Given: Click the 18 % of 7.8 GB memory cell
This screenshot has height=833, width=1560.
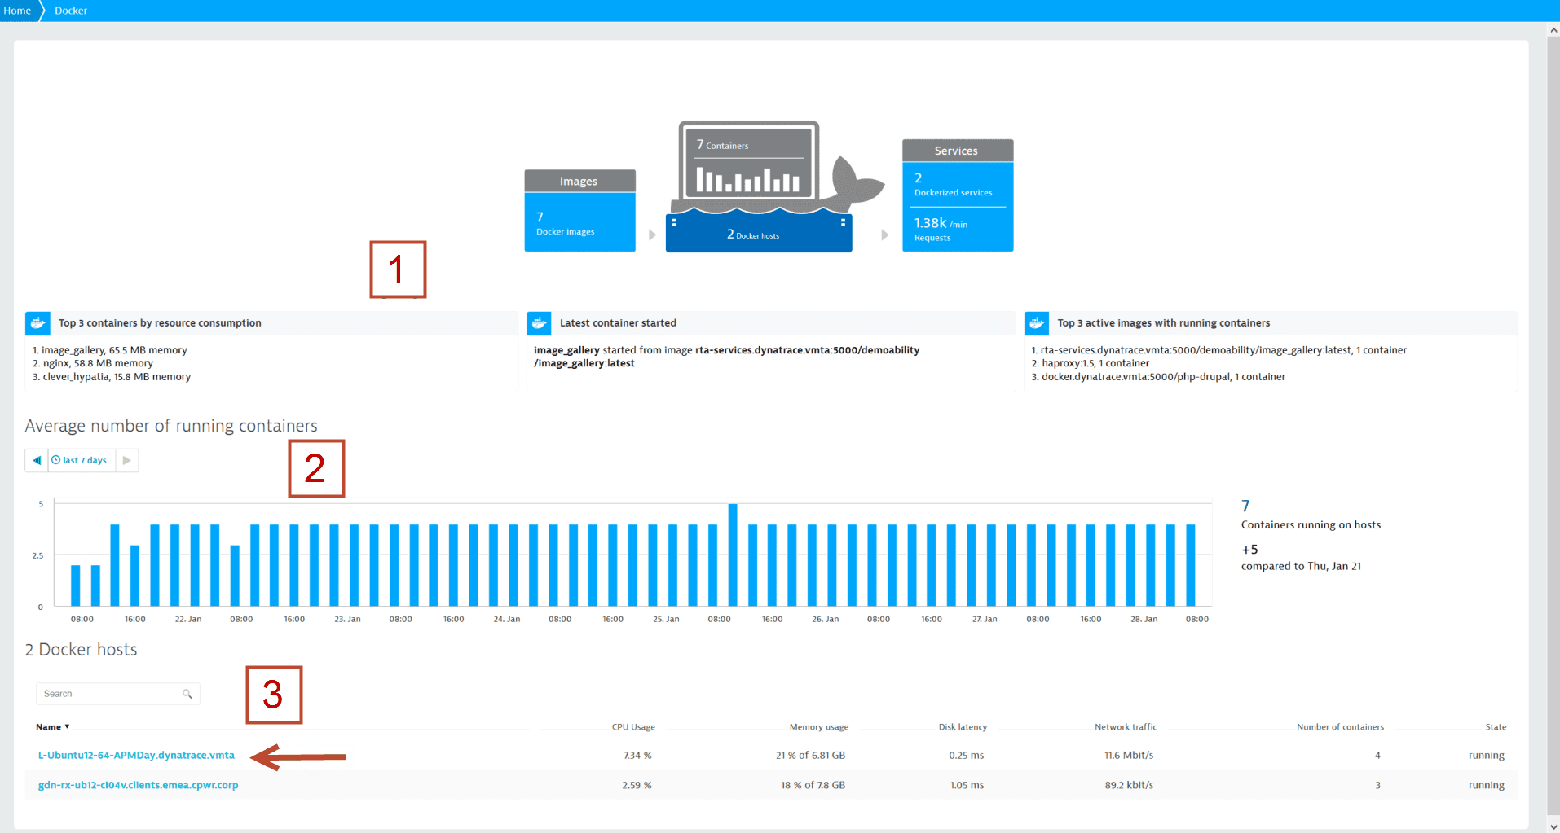Looking at the screenshot, I should [813, 785].
